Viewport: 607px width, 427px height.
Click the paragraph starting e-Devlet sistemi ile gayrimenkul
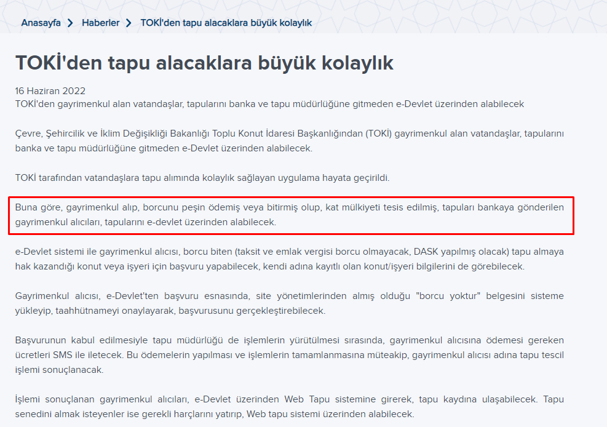tap(290, 259)
